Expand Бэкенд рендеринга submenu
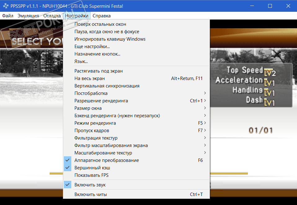Viewport: 297px width, 205px height. tap(136, 116)
